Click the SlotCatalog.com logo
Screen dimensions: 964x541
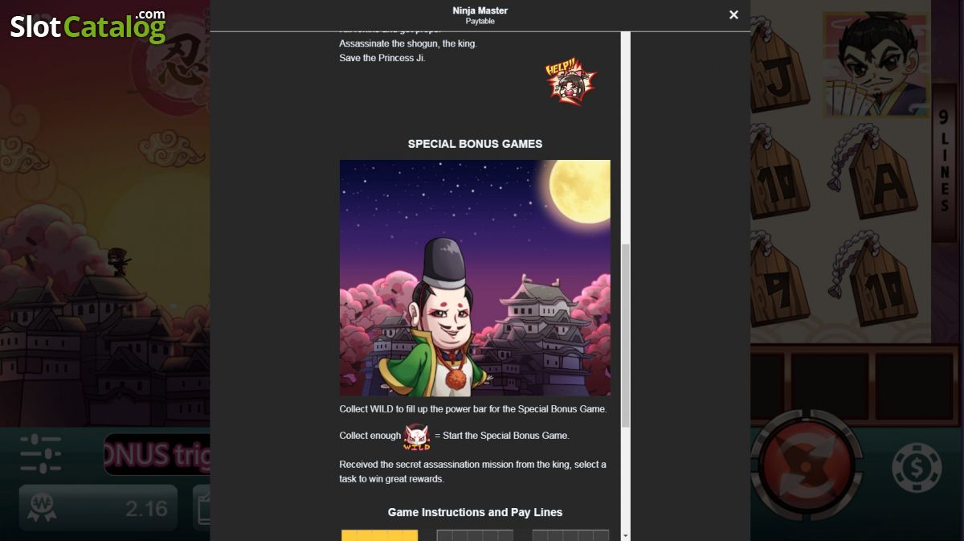pyautogui.click(x=88, y=26)
